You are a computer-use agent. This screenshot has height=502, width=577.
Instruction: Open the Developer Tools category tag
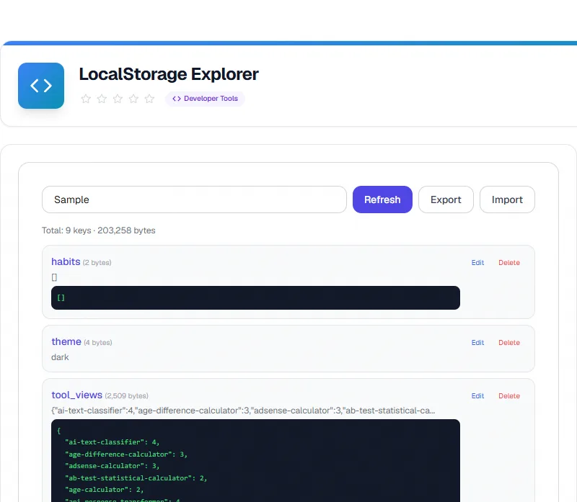[x=205, y=99]
